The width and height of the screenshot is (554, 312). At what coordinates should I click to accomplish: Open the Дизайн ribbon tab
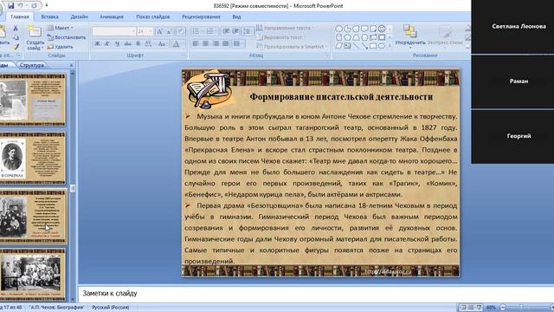[79, 16]
